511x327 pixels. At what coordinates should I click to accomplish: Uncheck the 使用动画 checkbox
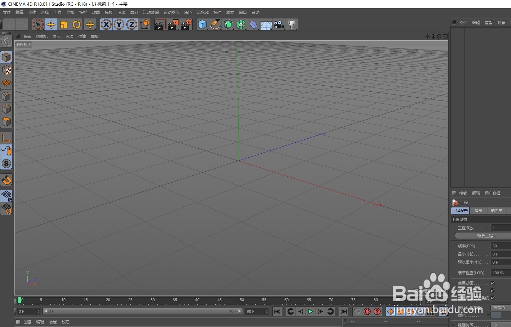493,283
